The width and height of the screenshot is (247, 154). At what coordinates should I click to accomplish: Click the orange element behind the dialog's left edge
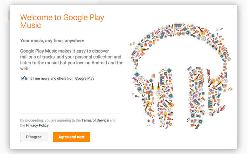coord(9,16)
